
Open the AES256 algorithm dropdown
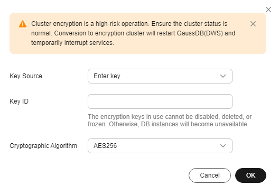pyautogui.click(x=160, y=146)
